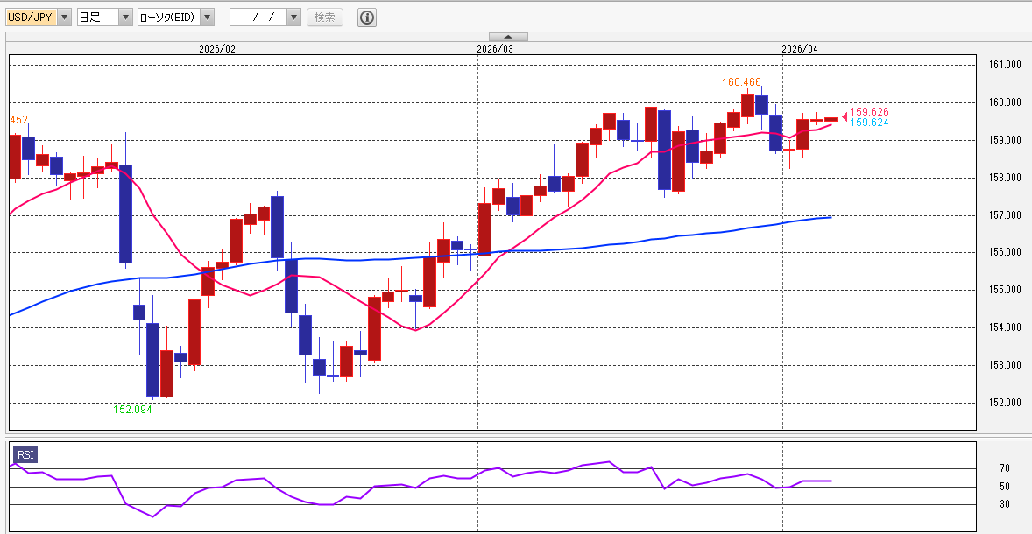The width and height of the screenshot is (1032, 534).
Task: Open the ローソク(BID) chart type dropdown
Action: (x=208, y=18)
